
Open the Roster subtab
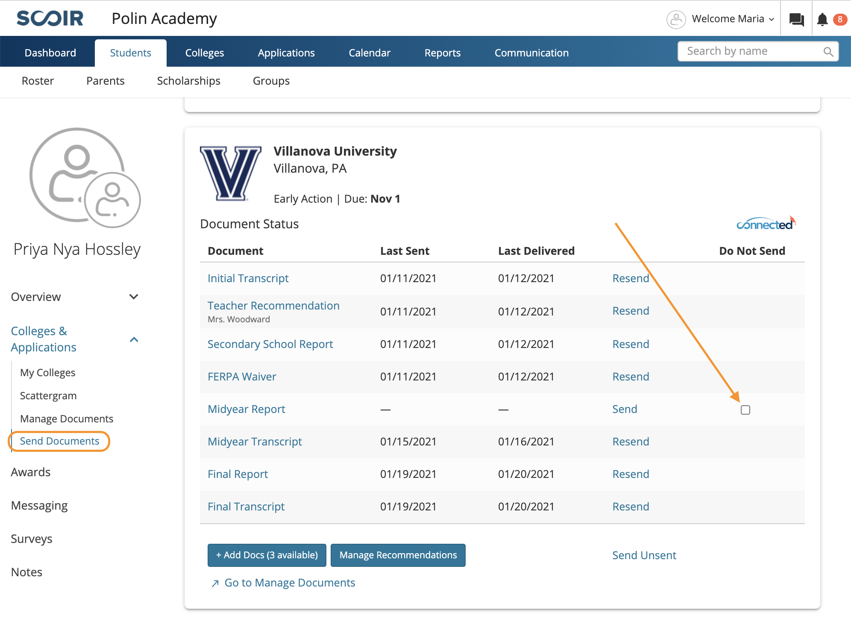pos(38,81)
